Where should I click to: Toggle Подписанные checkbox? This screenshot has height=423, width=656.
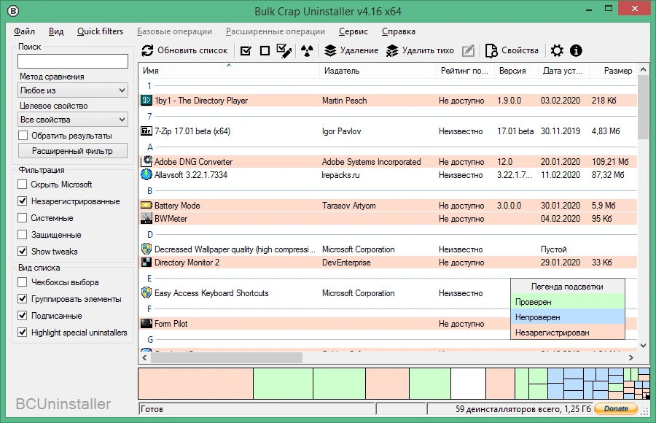tap(23, 316)
